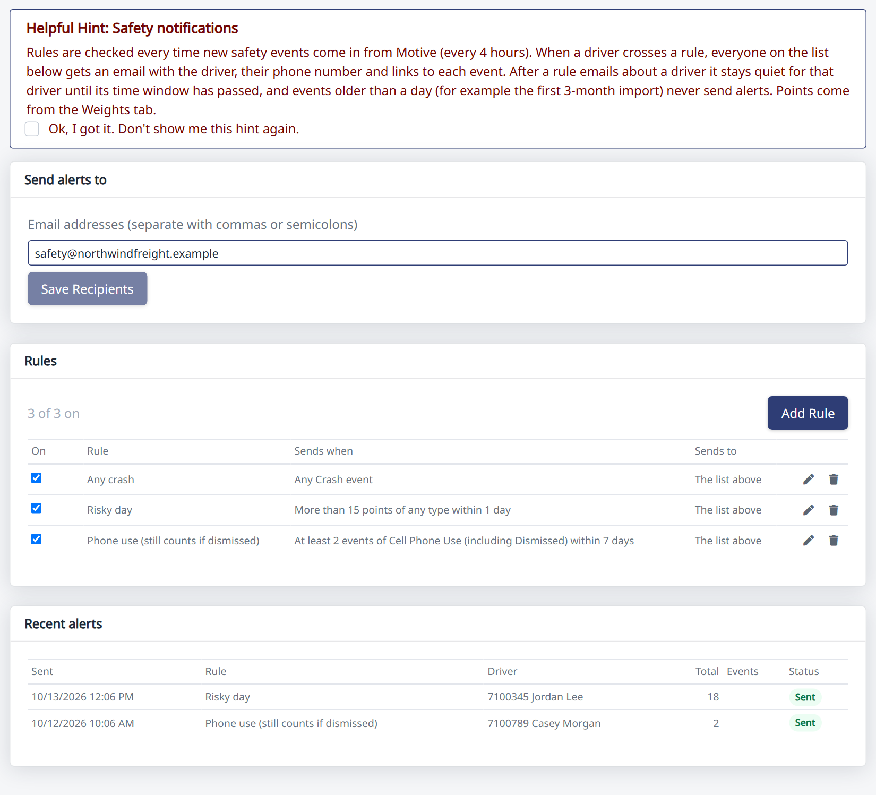The width and height of the screenshot is (876, 795).
Task: Delete the Any crash rule
Action: [834, 480]
